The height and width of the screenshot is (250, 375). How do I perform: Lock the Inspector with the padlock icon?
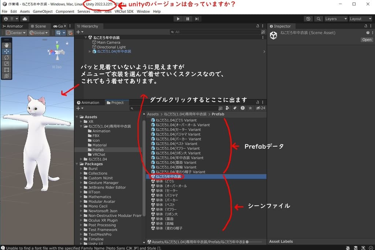[x=365, y=26]
